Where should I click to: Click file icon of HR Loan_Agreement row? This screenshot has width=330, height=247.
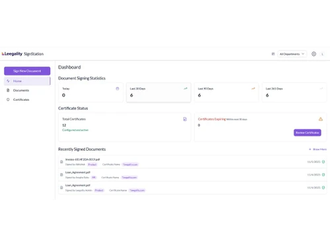61,175
